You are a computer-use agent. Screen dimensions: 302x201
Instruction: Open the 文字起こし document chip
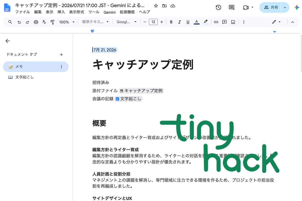coord(128,99)
